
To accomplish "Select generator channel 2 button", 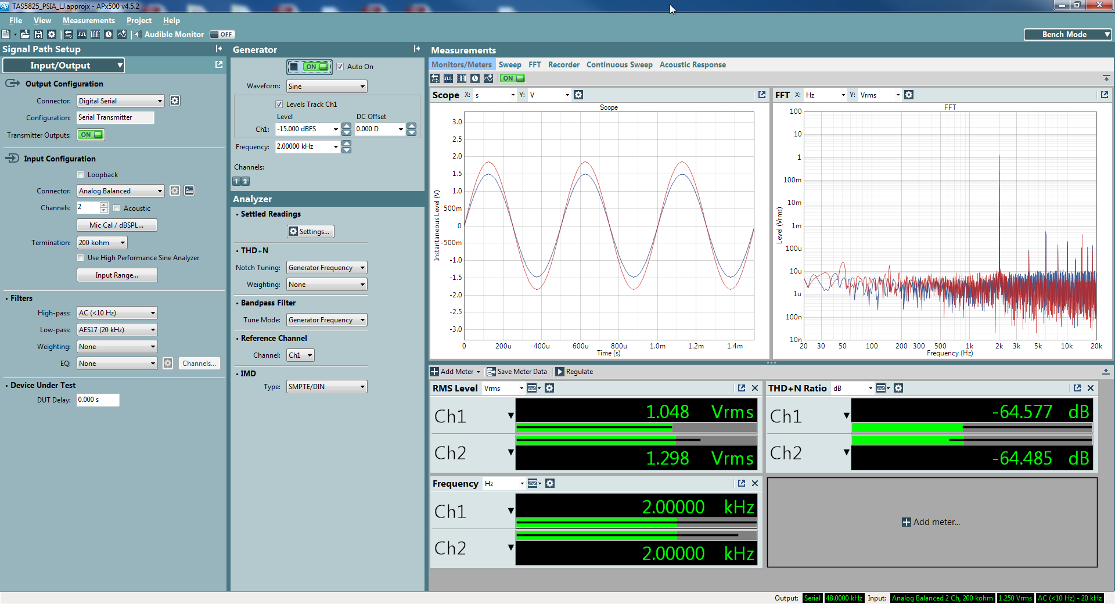I will pyautogui.click(x=246, y=181).
